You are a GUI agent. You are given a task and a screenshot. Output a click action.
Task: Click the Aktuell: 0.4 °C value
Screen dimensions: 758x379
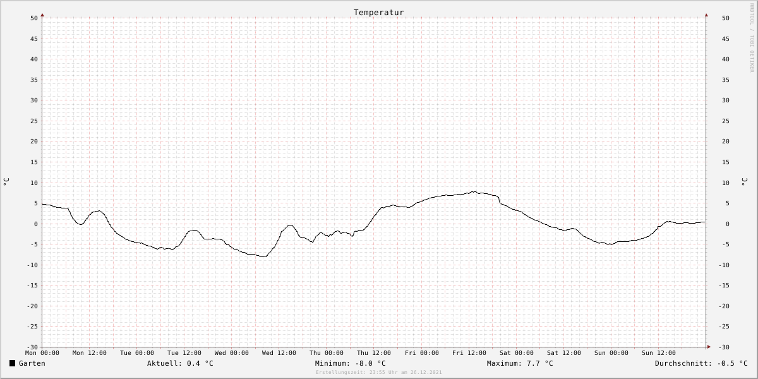(x=180, y=363)
